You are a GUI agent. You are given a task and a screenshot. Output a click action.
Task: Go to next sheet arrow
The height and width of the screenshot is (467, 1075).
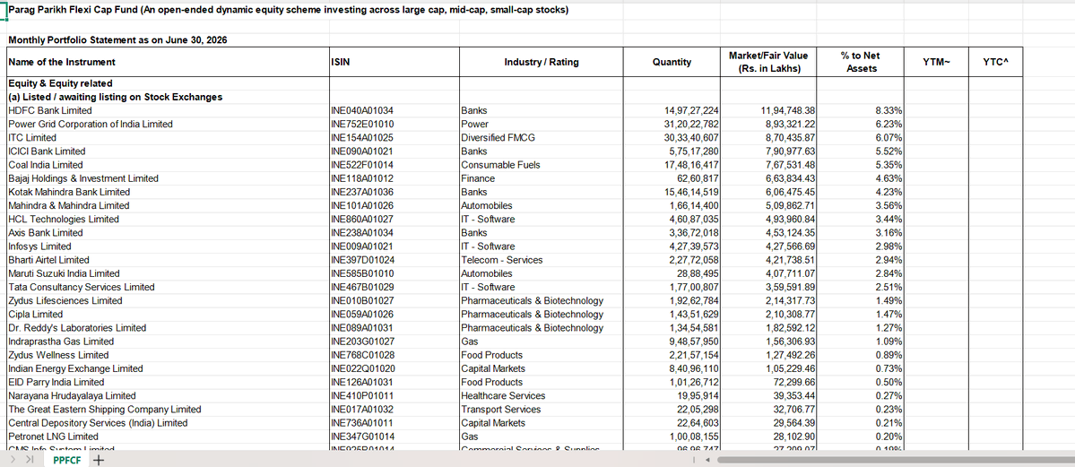pyautogui.click(x=15, y=460)
